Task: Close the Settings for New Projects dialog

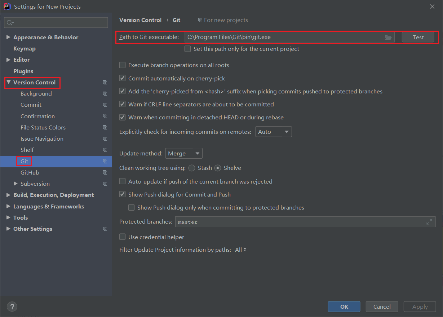Action: pyautogui.click(x=432, y=6)
